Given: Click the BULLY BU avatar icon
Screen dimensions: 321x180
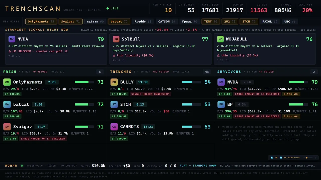Looking at the screenshot, I should coord(114,82).
